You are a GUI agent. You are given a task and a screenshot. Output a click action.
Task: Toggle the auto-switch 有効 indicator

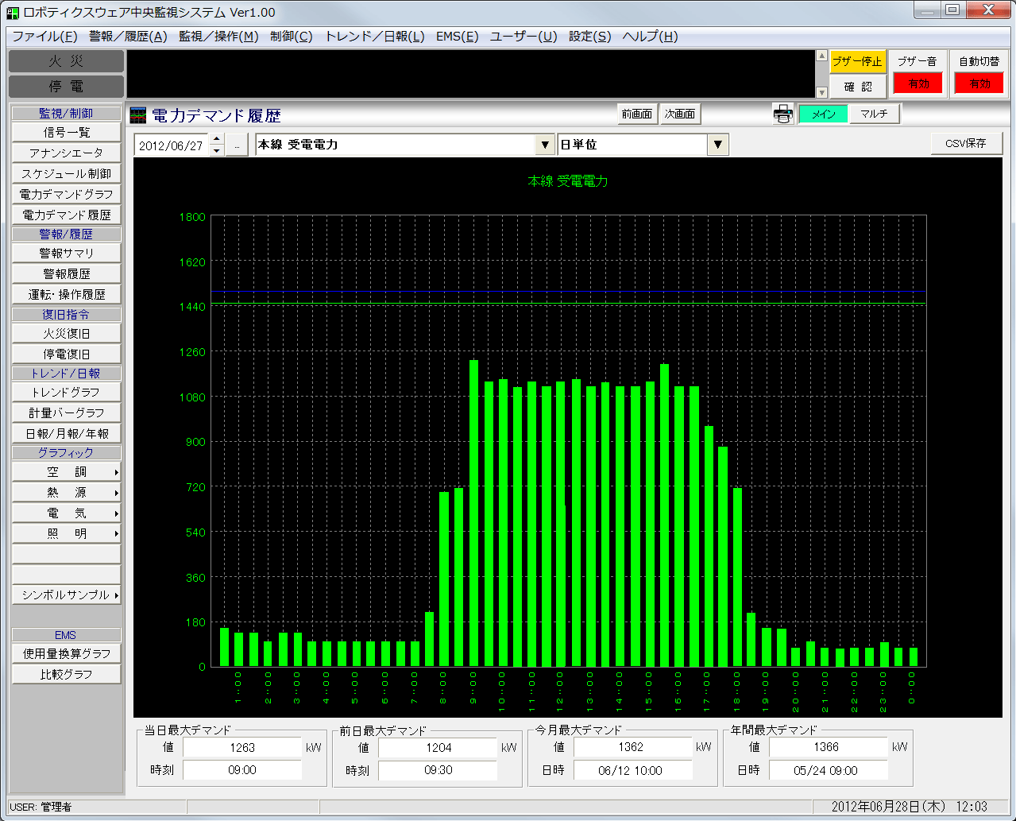(x=979, y=83)
